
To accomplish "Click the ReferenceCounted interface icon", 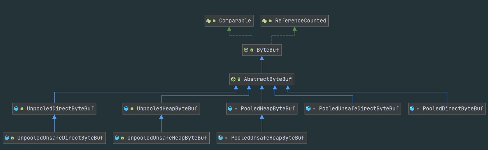I will click(265, 21).
